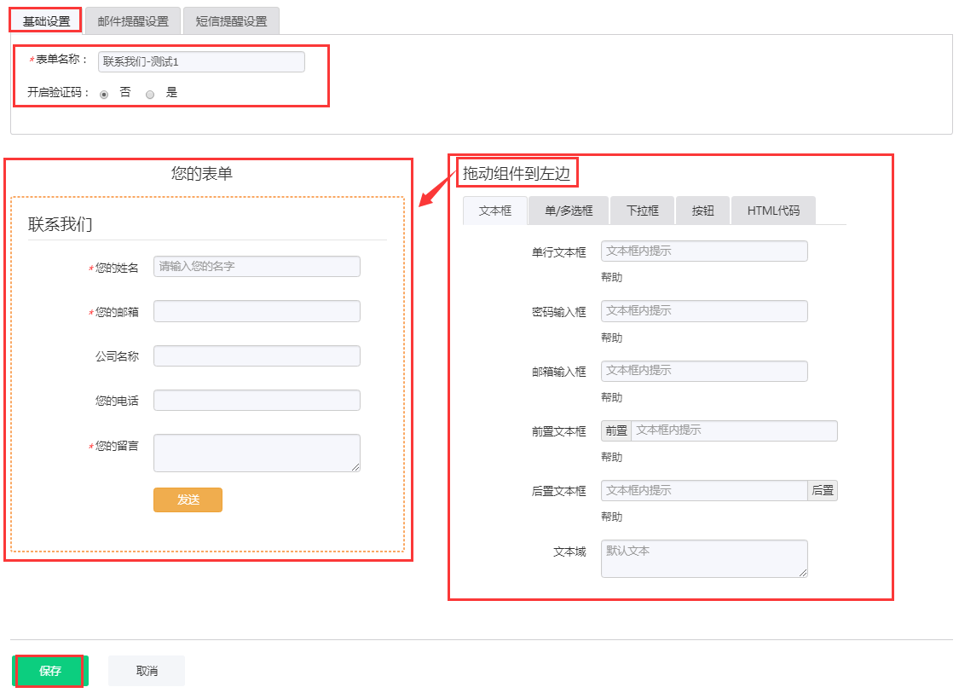
Task: Select 否 to disable the verification code
Action: coord(104,94)
